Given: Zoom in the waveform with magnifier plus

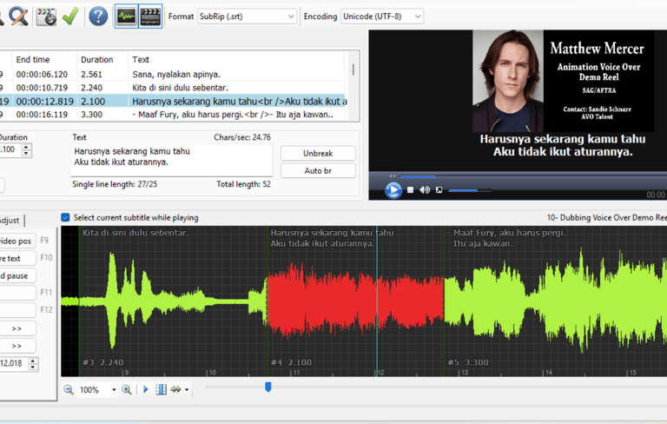Looking at the screenshot, I should [126, 389].
